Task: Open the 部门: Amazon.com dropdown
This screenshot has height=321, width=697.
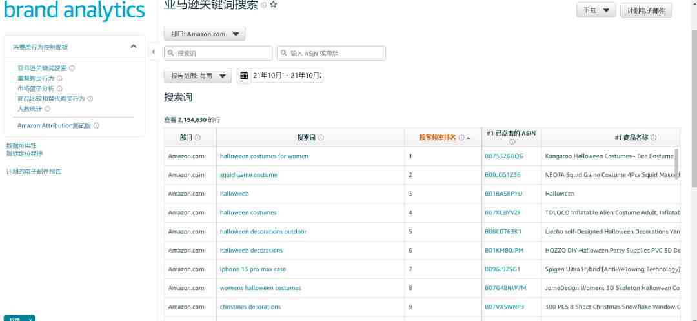Action: click(x=205, y=34)
